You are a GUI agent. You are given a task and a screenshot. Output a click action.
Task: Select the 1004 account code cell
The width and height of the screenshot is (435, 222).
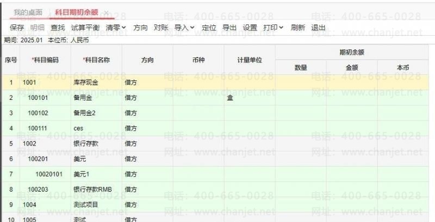[45, 205]
